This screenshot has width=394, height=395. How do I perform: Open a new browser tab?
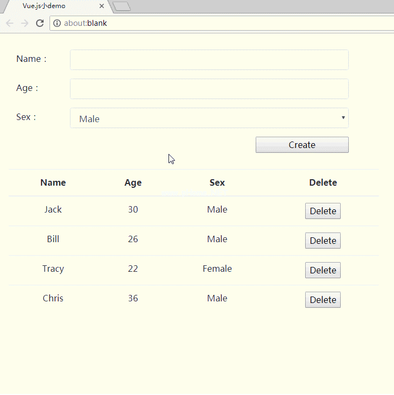(x=122, y=6)
